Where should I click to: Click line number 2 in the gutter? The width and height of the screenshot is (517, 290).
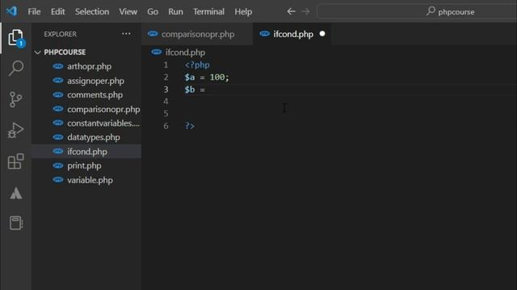(x=166, y=77)
